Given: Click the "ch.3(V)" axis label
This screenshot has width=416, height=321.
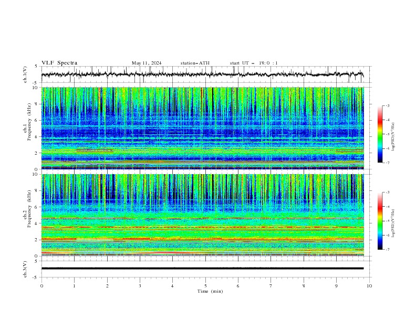Looking at the screenshot, I should click(x=25, y=269).
